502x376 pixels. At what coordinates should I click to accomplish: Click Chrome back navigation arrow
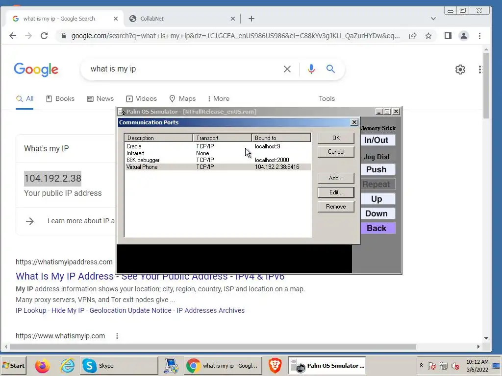[12, 36]
